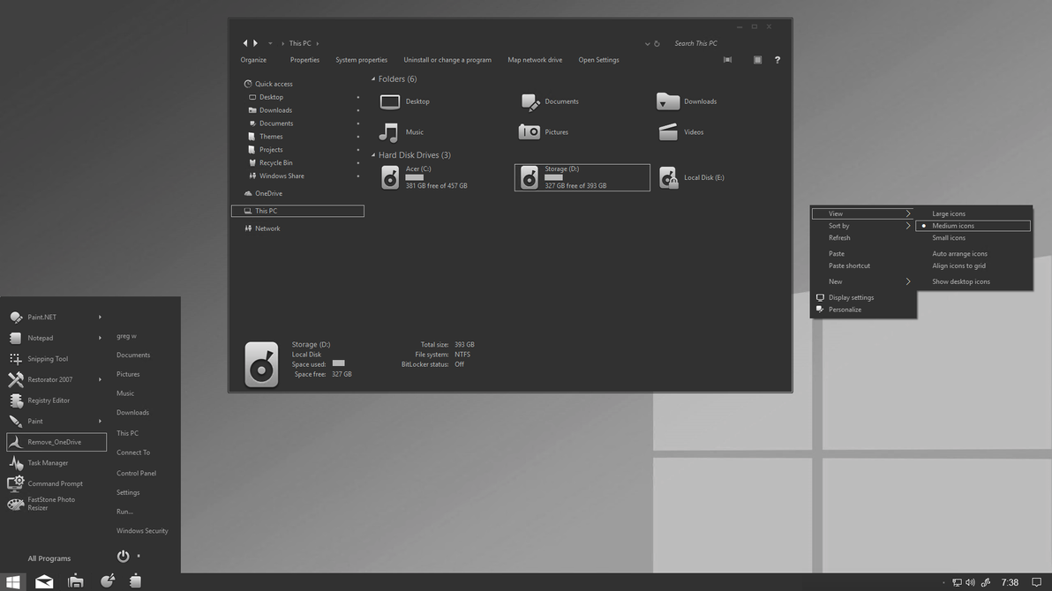This screenshot has height=591, width=1052.
Task: Click the help question mark icon
Action: (x=777, y=60)
